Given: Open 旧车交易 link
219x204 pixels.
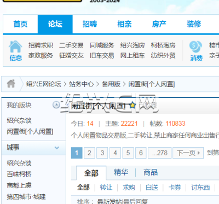Looking at the screenshot, I should pos(102,55).
